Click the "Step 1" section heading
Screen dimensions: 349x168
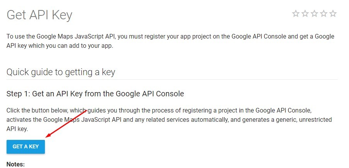(95, 94)
